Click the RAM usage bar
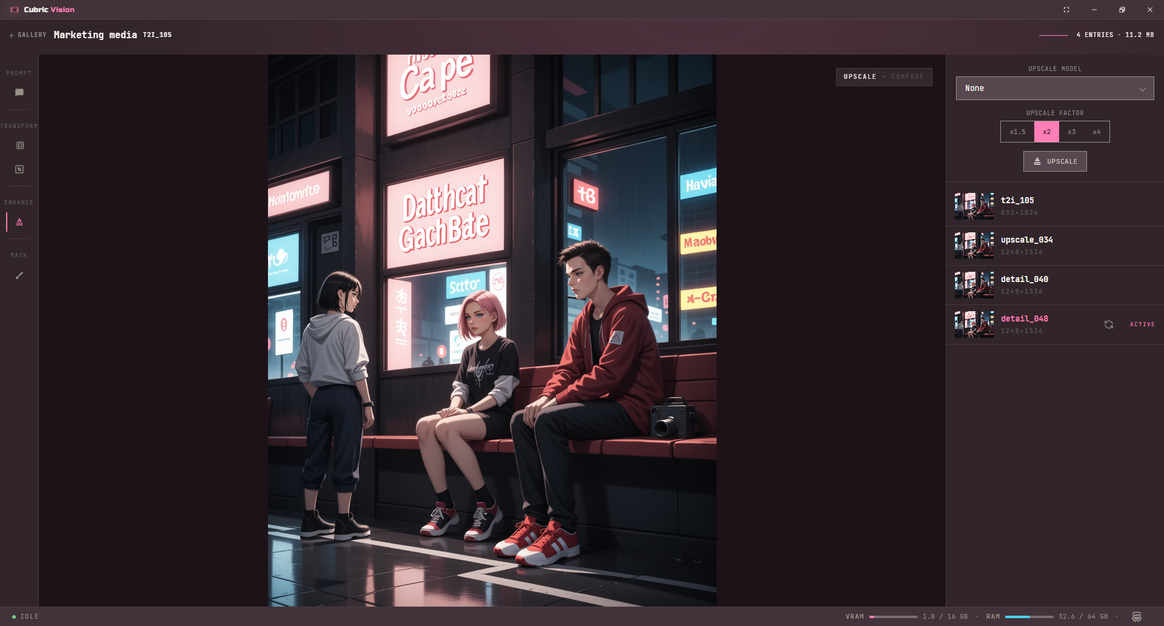The image size is (1164, 626). coord(1029,617)
